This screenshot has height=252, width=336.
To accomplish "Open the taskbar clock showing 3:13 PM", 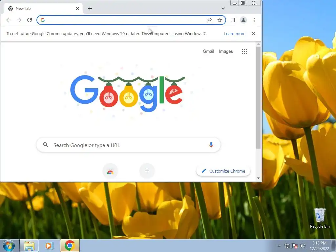I will pos(319,246).
